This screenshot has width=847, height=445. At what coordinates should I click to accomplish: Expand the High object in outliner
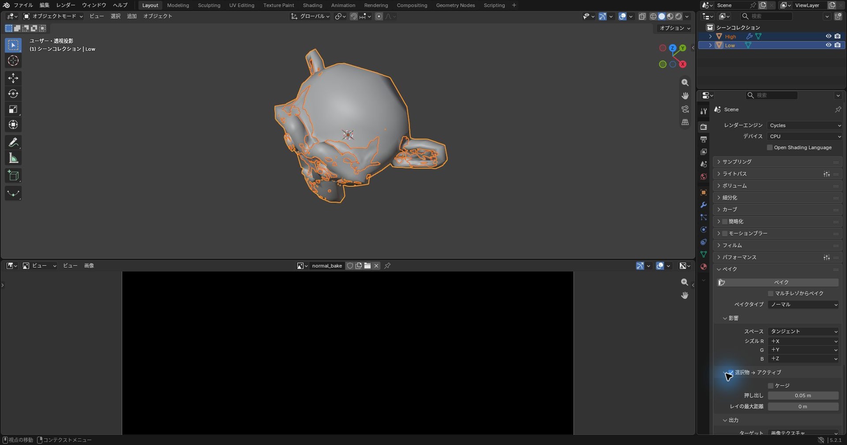(710, 37)
